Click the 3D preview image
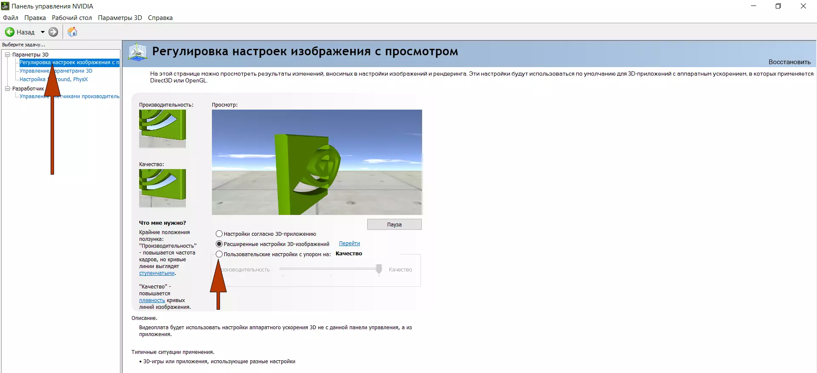 317,162
